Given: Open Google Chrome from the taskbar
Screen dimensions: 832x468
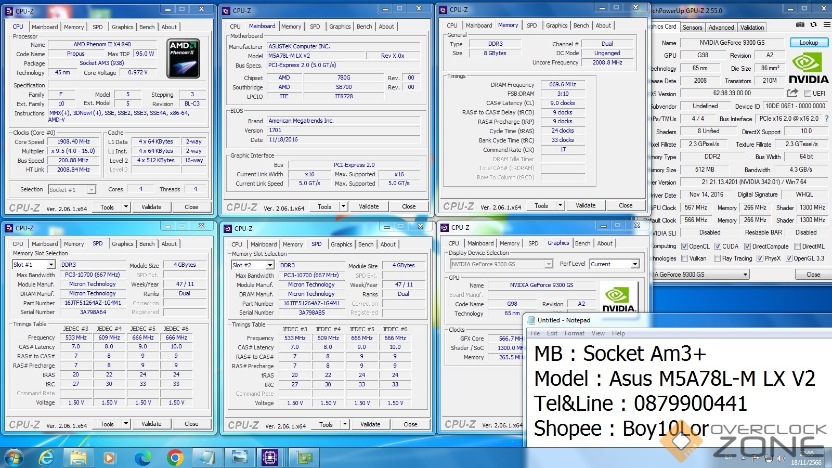Looking at the screenshot, I should [175, 458].
